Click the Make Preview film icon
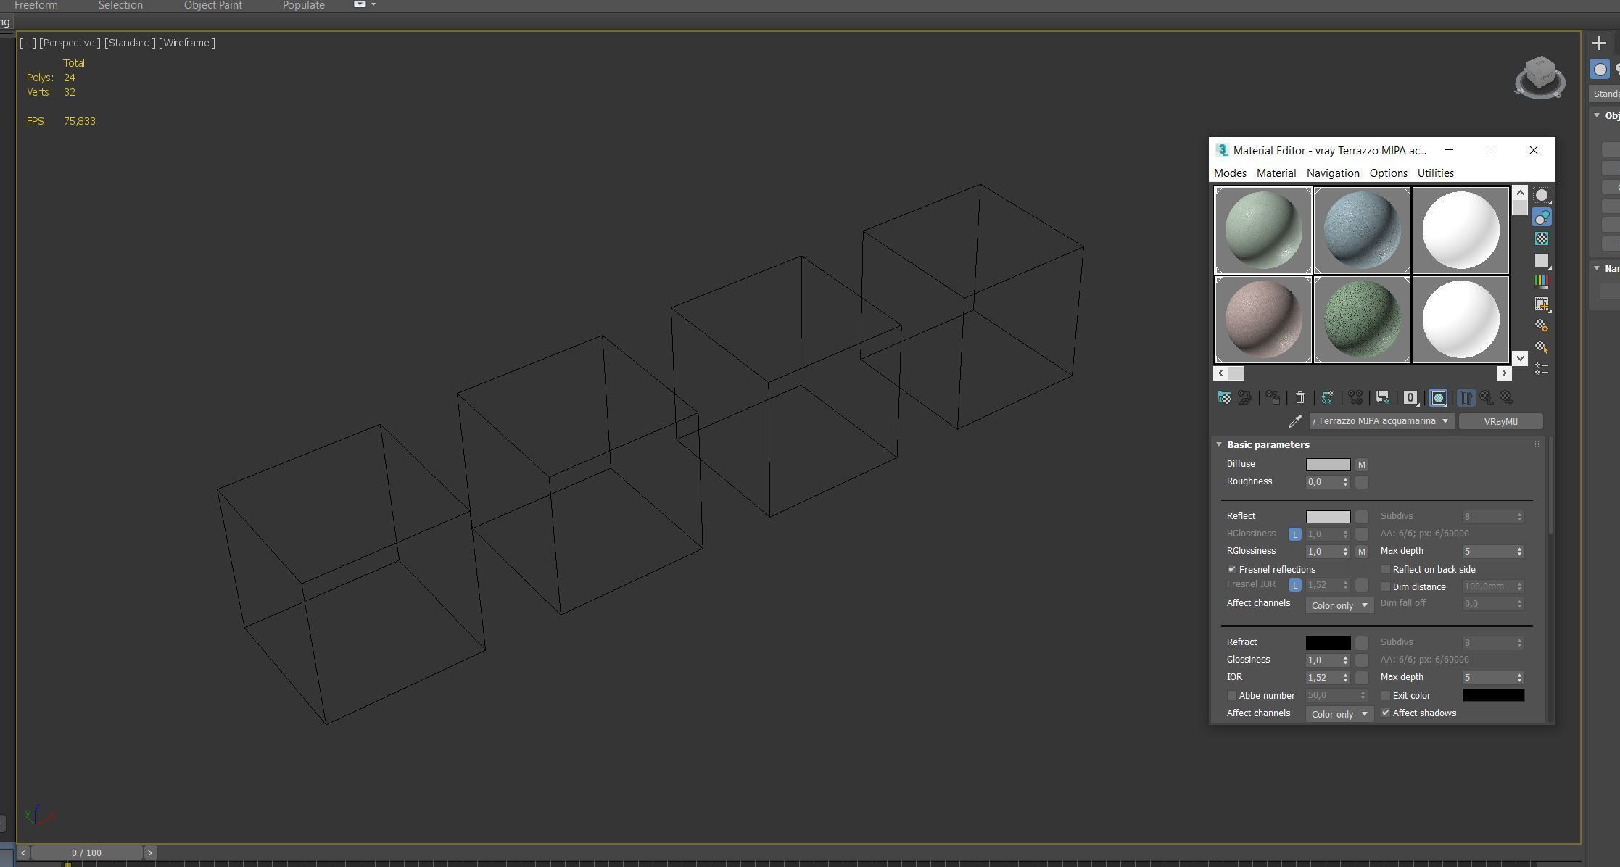The image size is (1620, 867). 1542,304
